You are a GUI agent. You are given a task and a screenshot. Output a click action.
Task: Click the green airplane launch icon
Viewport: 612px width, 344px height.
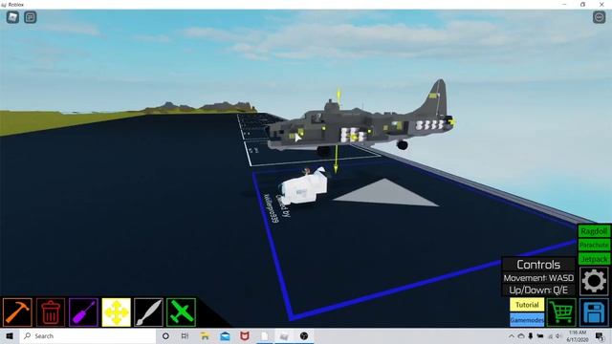pyautogui.click(x=181, y=312)
